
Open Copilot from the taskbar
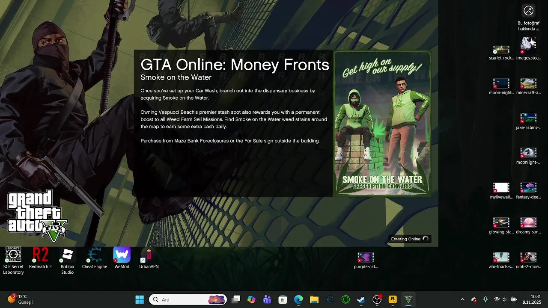pos(251,299)
